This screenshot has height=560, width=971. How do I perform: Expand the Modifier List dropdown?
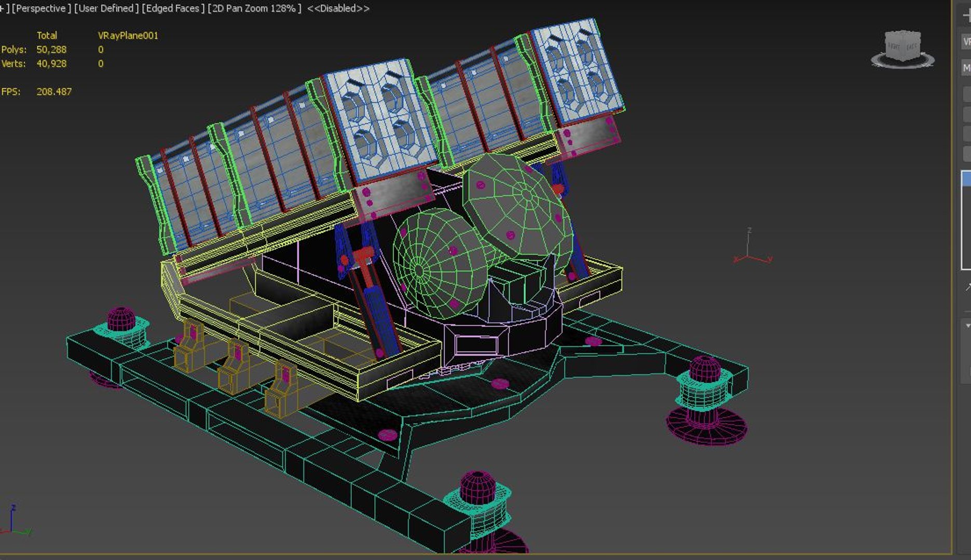tap(966, 68)
